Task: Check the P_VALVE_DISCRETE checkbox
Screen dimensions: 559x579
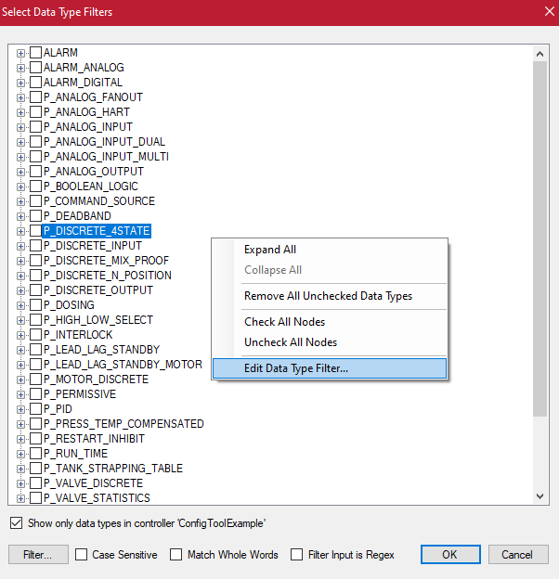Action: pyautogui.click(x=35, y=483)
